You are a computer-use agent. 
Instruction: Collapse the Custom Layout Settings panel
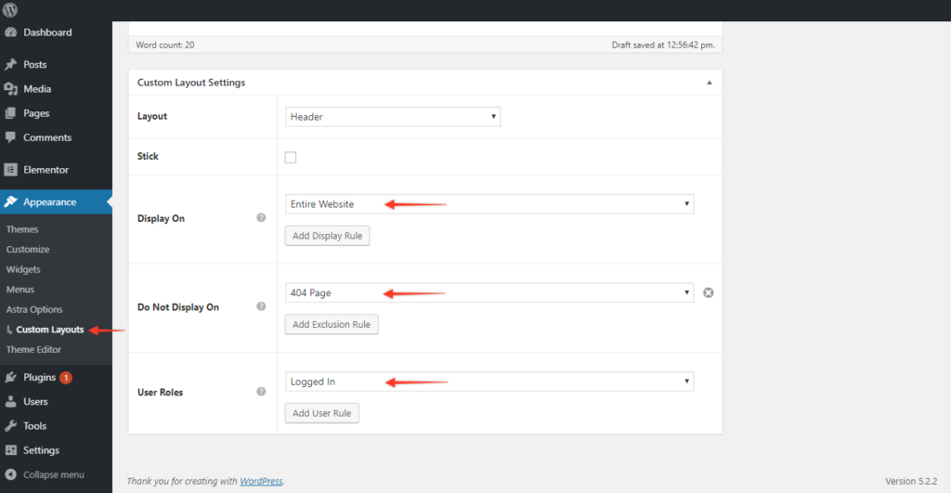[x=709, y=83]
